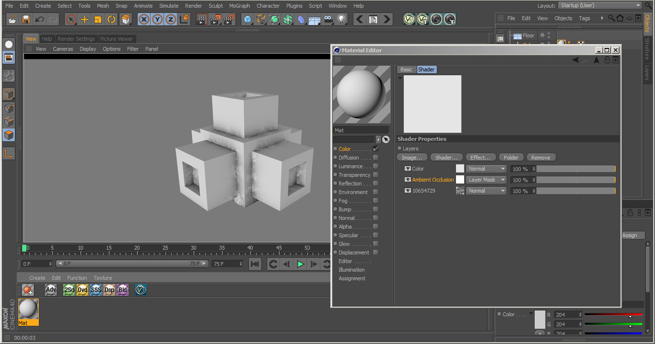Click the Remove button

tap(540, 158)
